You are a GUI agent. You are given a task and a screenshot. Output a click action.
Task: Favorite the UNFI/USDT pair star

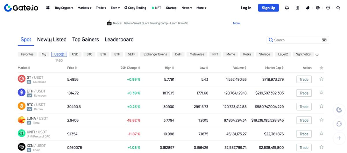(321, 133)
